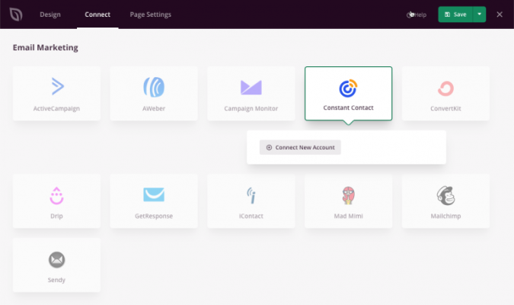The image size is (514, 305).
Task: Click Connect New Account button
Action: pos(300,147)
